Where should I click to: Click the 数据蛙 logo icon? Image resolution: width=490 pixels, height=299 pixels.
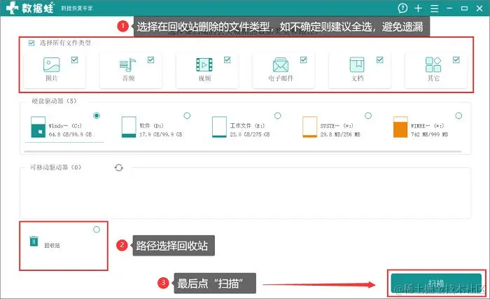tap(12, 8)
